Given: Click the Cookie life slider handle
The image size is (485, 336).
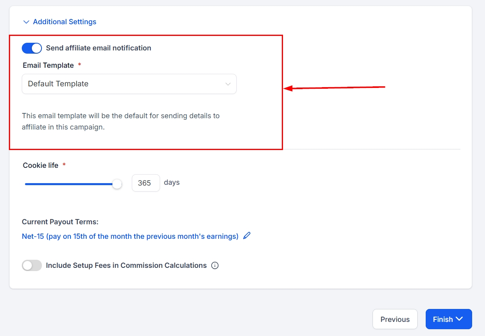Looking at the screenshot, I should 117,184.
